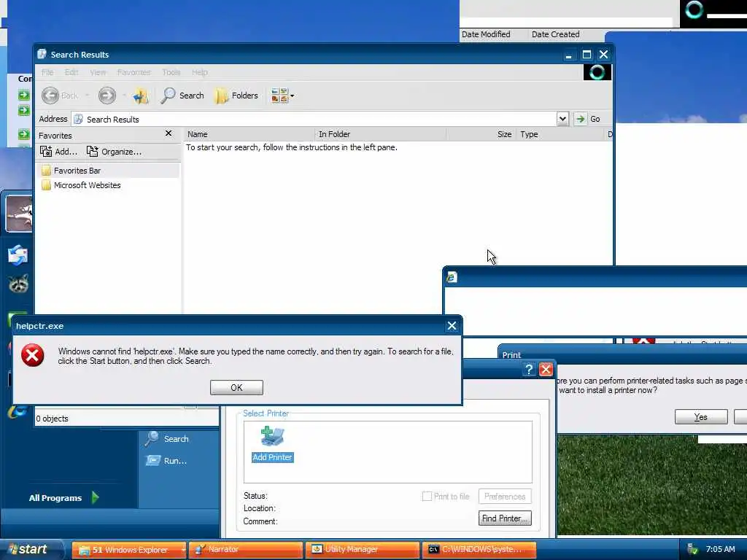Click the Go button next to Address bar
747x560 pixels.
pyautogui.click(x=588, y=119)
